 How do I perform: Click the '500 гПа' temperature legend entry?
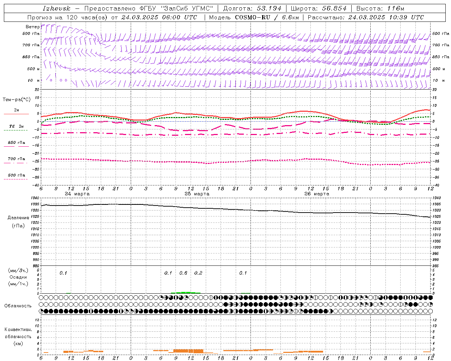click(16, 175)
